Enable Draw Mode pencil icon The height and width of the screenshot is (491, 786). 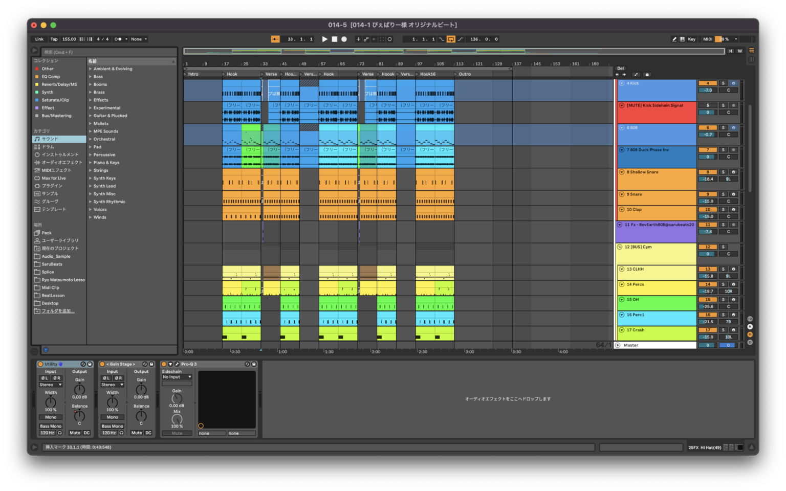tap(674, 39)
